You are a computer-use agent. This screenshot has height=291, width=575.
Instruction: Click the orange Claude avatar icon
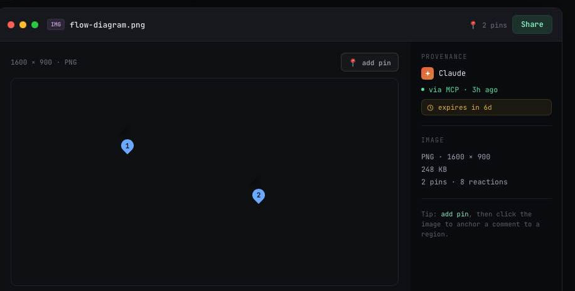427,73
